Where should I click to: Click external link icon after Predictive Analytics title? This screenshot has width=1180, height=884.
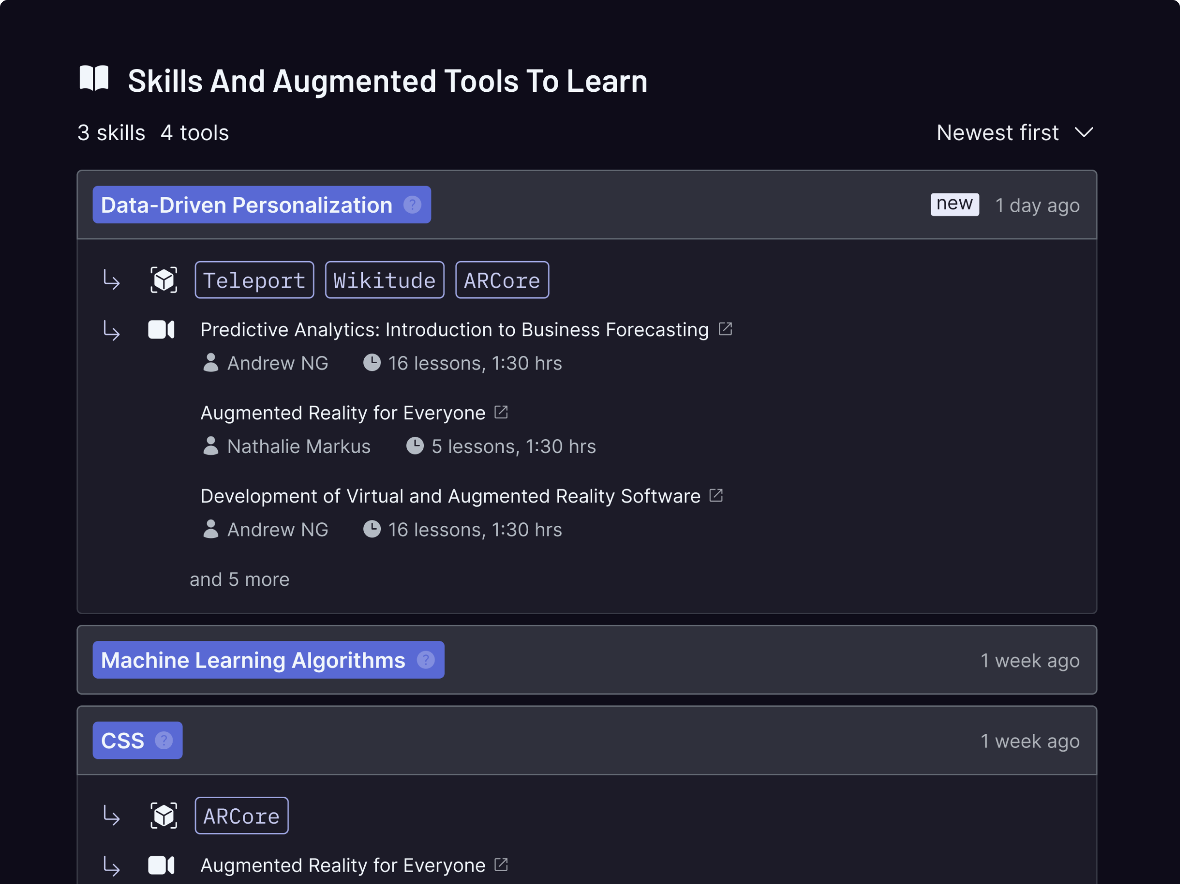[726, 329]
